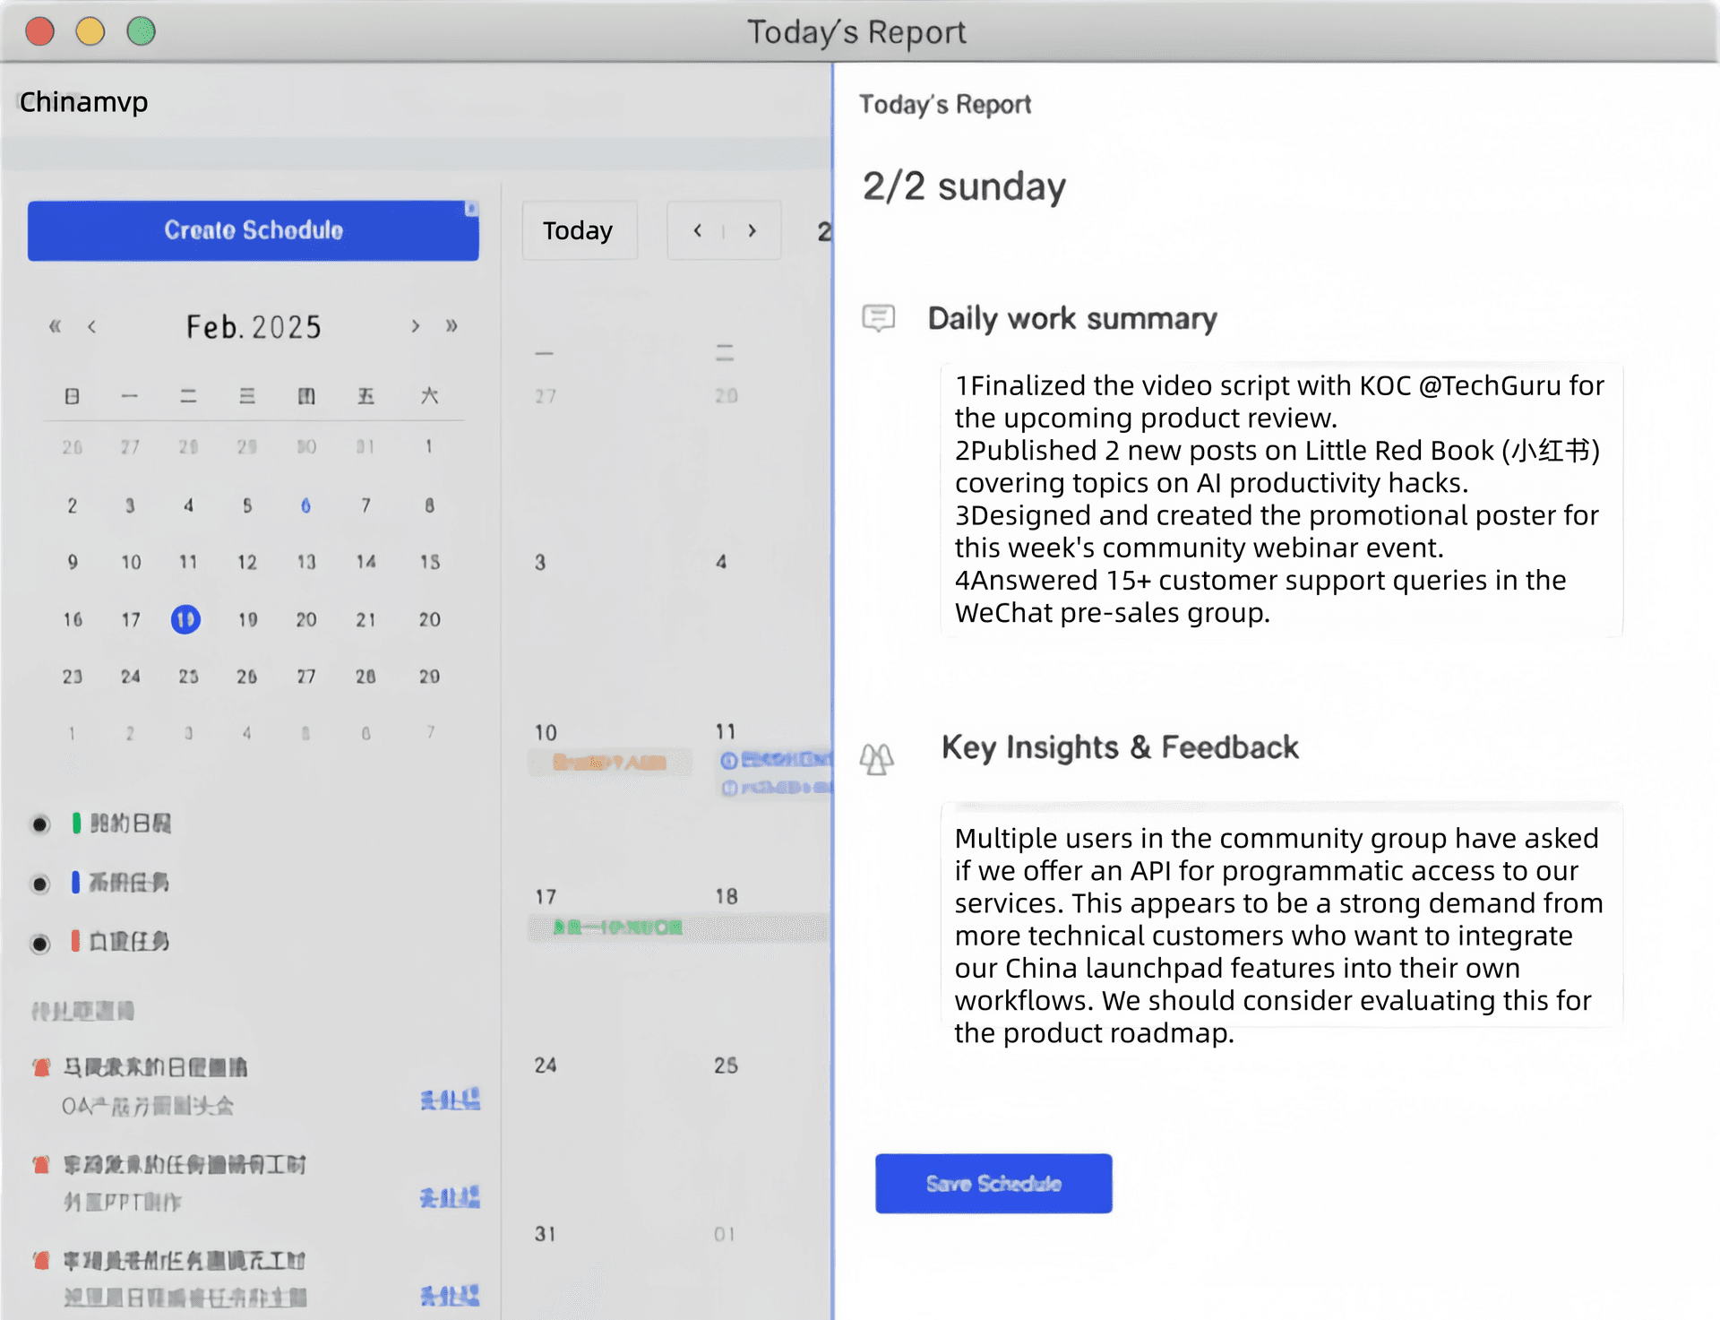Toggle the green schedule category radio

39,824
